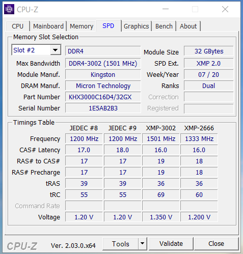This screenshot has width=243, height=254.
Task: Click the JEDEC #8 column header
Action: tap(84, 128)
